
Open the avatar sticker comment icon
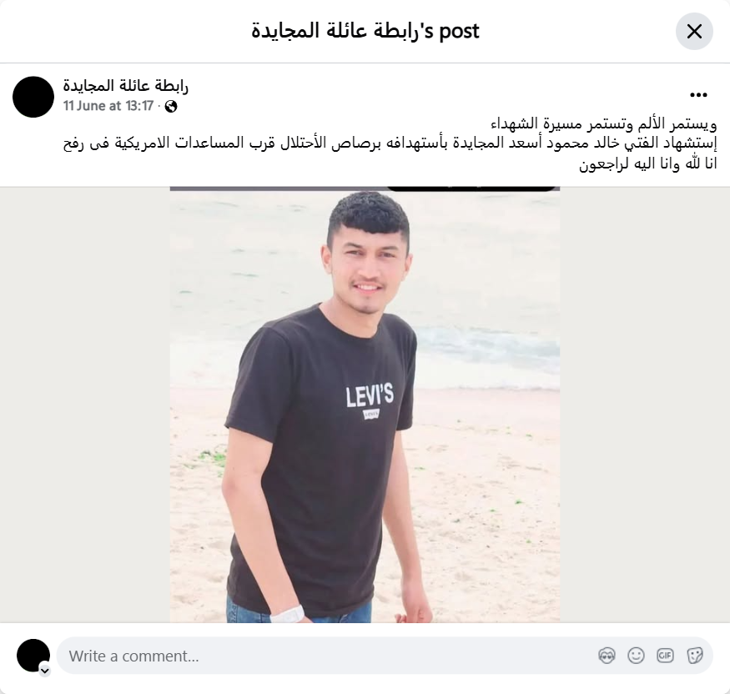coord(607,656)
